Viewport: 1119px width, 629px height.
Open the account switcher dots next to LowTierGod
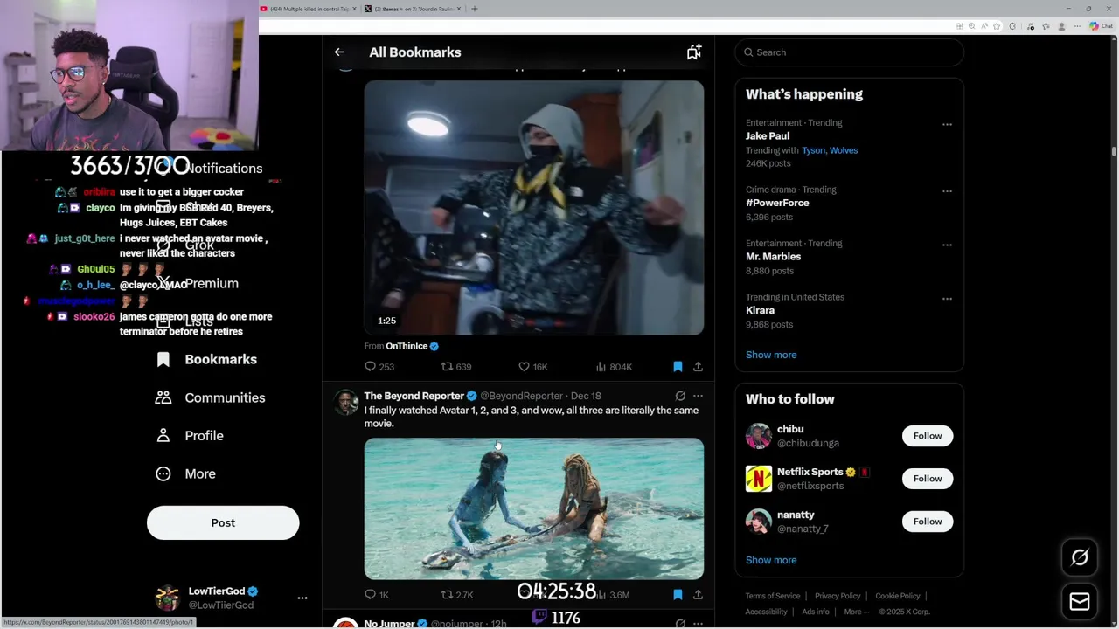(302, 598)
